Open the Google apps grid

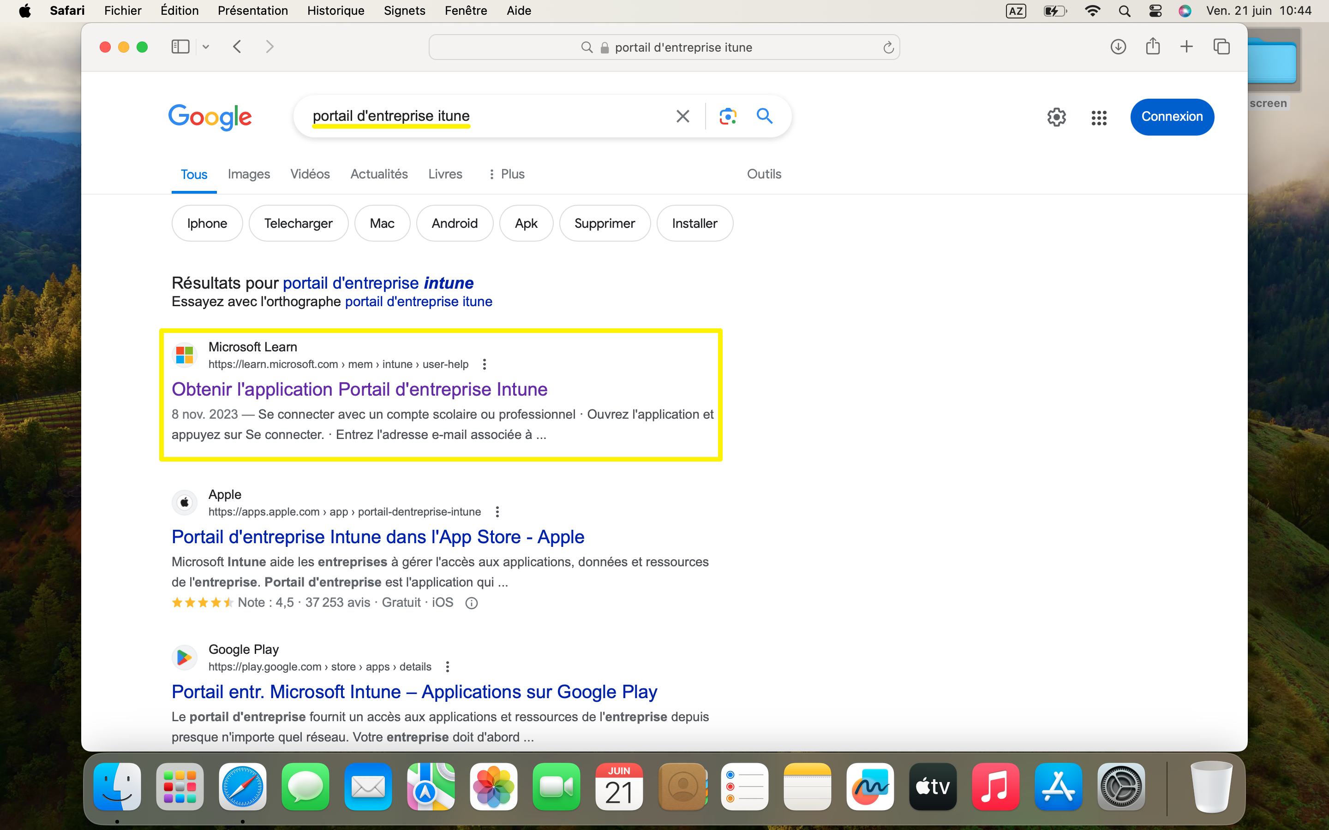(x=1099, y=118)
